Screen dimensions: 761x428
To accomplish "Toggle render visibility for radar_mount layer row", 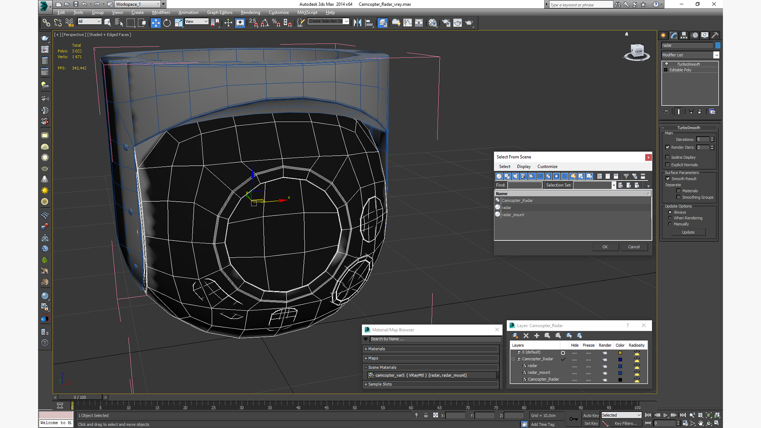I will coord(605,373).
